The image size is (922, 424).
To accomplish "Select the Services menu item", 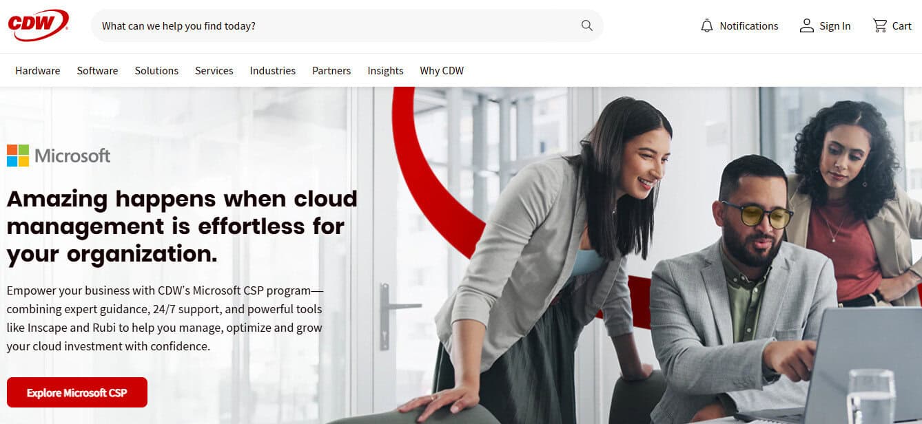I will (214, 70).
